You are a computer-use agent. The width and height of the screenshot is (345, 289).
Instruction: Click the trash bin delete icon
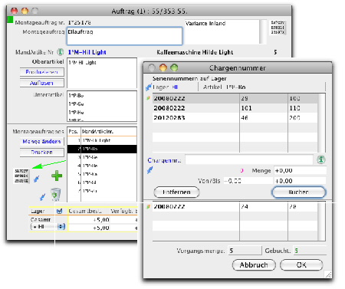(56, 195)
